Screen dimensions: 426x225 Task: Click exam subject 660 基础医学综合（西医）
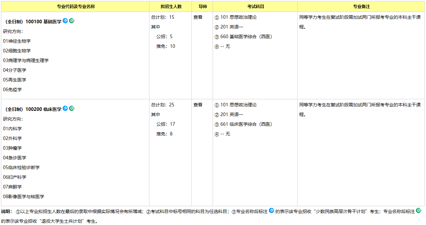point(246,37)
